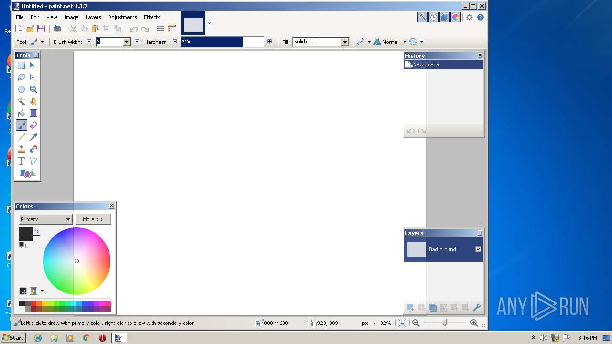Click the New file icon
This screenshot has height=344, width=612.
pos(19,29)
